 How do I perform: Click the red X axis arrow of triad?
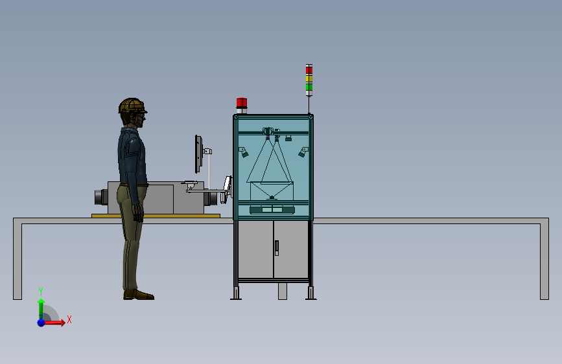point(54,323)
